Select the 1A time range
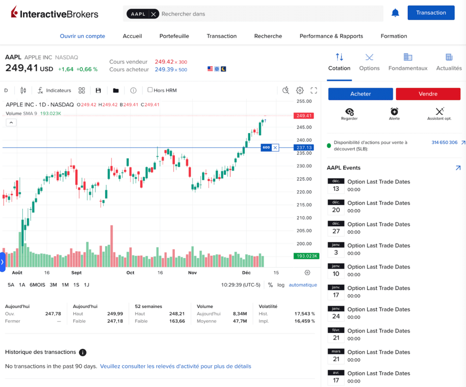 click(x=22, y=285)
